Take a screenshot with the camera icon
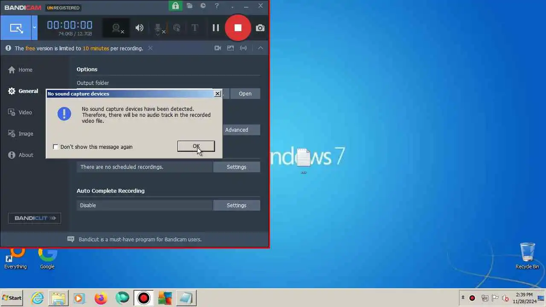Screen dimensions: 546x307 (x=260, y=28)
